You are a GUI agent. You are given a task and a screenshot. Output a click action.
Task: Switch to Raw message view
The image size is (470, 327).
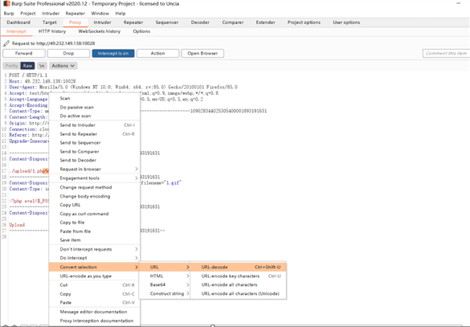(27, 66)
